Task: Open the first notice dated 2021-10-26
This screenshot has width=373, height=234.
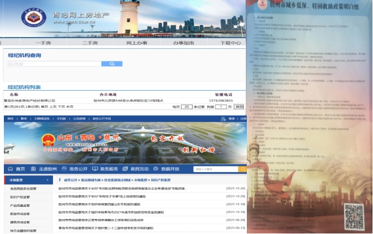Action: tap(123, 188)
